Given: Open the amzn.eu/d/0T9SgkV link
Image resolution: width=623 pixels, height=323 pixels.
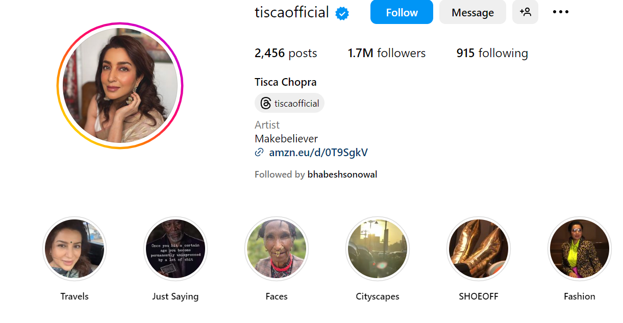Looking at the screenshot, I should tap(318, 152).
